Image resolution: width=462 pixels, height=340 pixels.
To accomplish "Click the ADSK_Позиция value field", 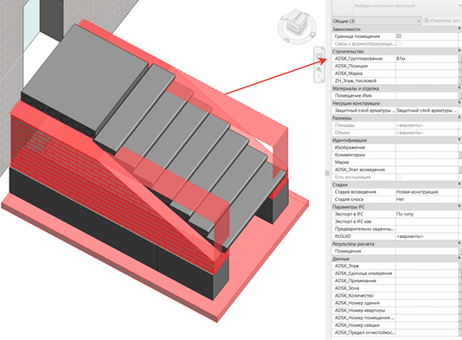I will pyautogui.click(x=427, y=66).
